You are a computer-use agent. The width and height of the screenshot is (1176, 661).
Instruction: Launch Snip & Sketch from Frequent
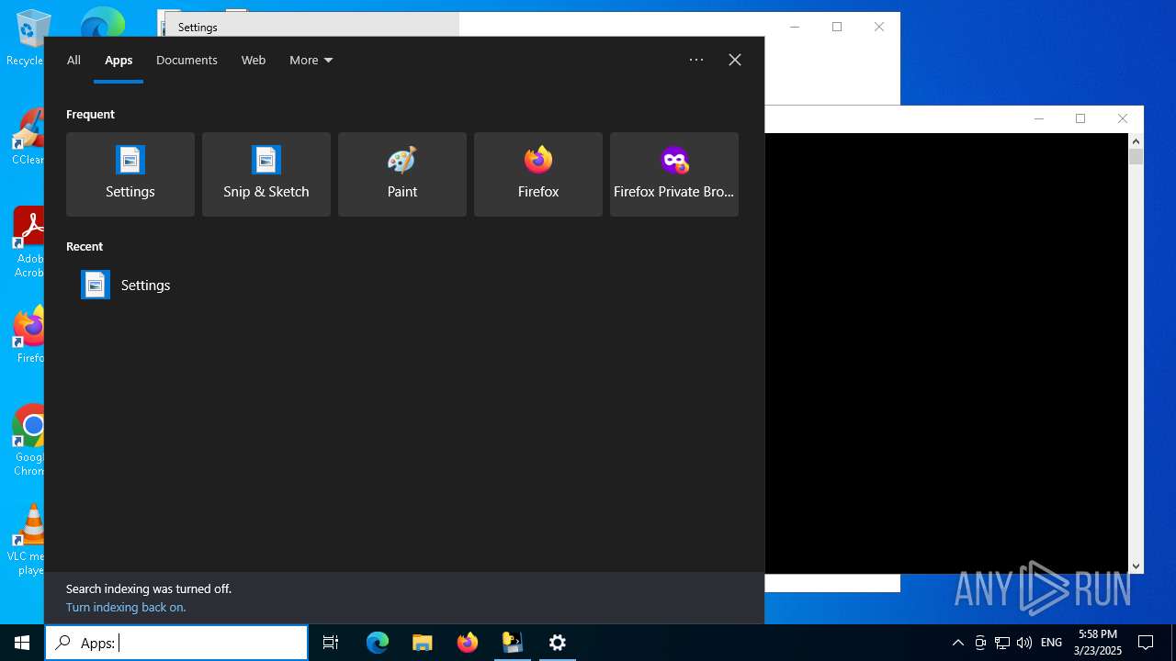266,174
